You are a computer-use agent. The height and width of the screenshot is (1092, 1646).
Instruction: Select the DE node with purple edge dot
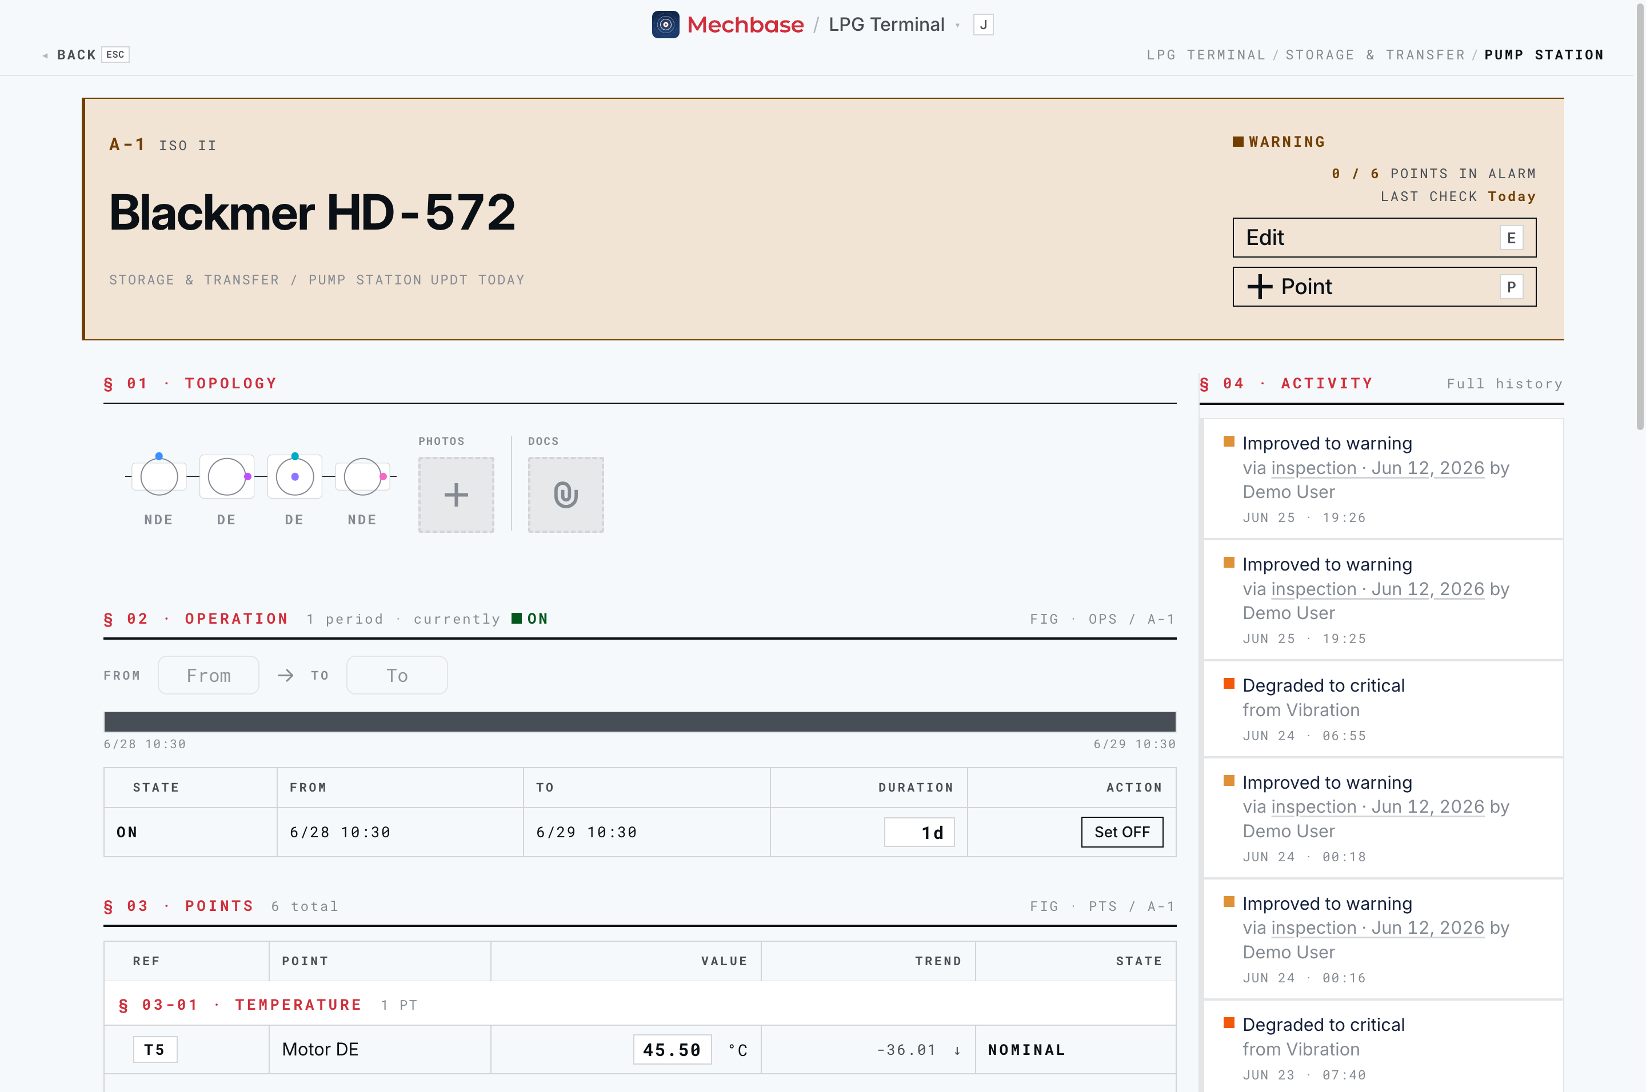[x=227, y=476]
